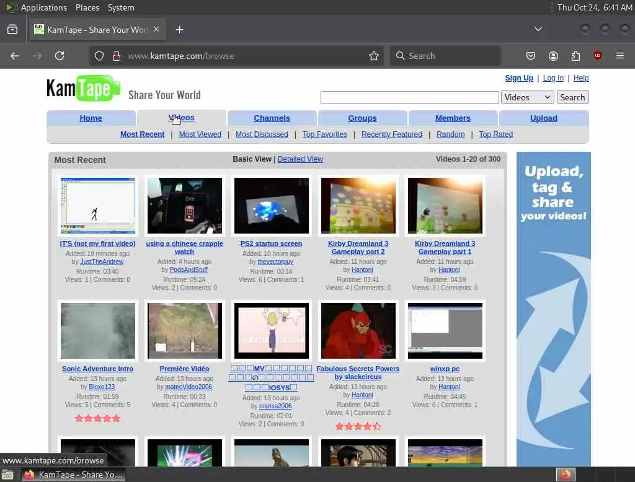Screen dimensions: 635x482
Task: Open the iT'S (not my first video) link
Action: (97, 243)
